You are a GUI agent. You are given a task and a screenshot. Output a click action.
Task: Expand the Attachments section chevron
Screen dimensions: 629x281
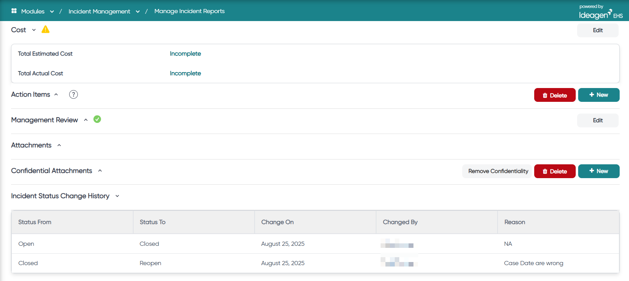click(x=59, y=145)
